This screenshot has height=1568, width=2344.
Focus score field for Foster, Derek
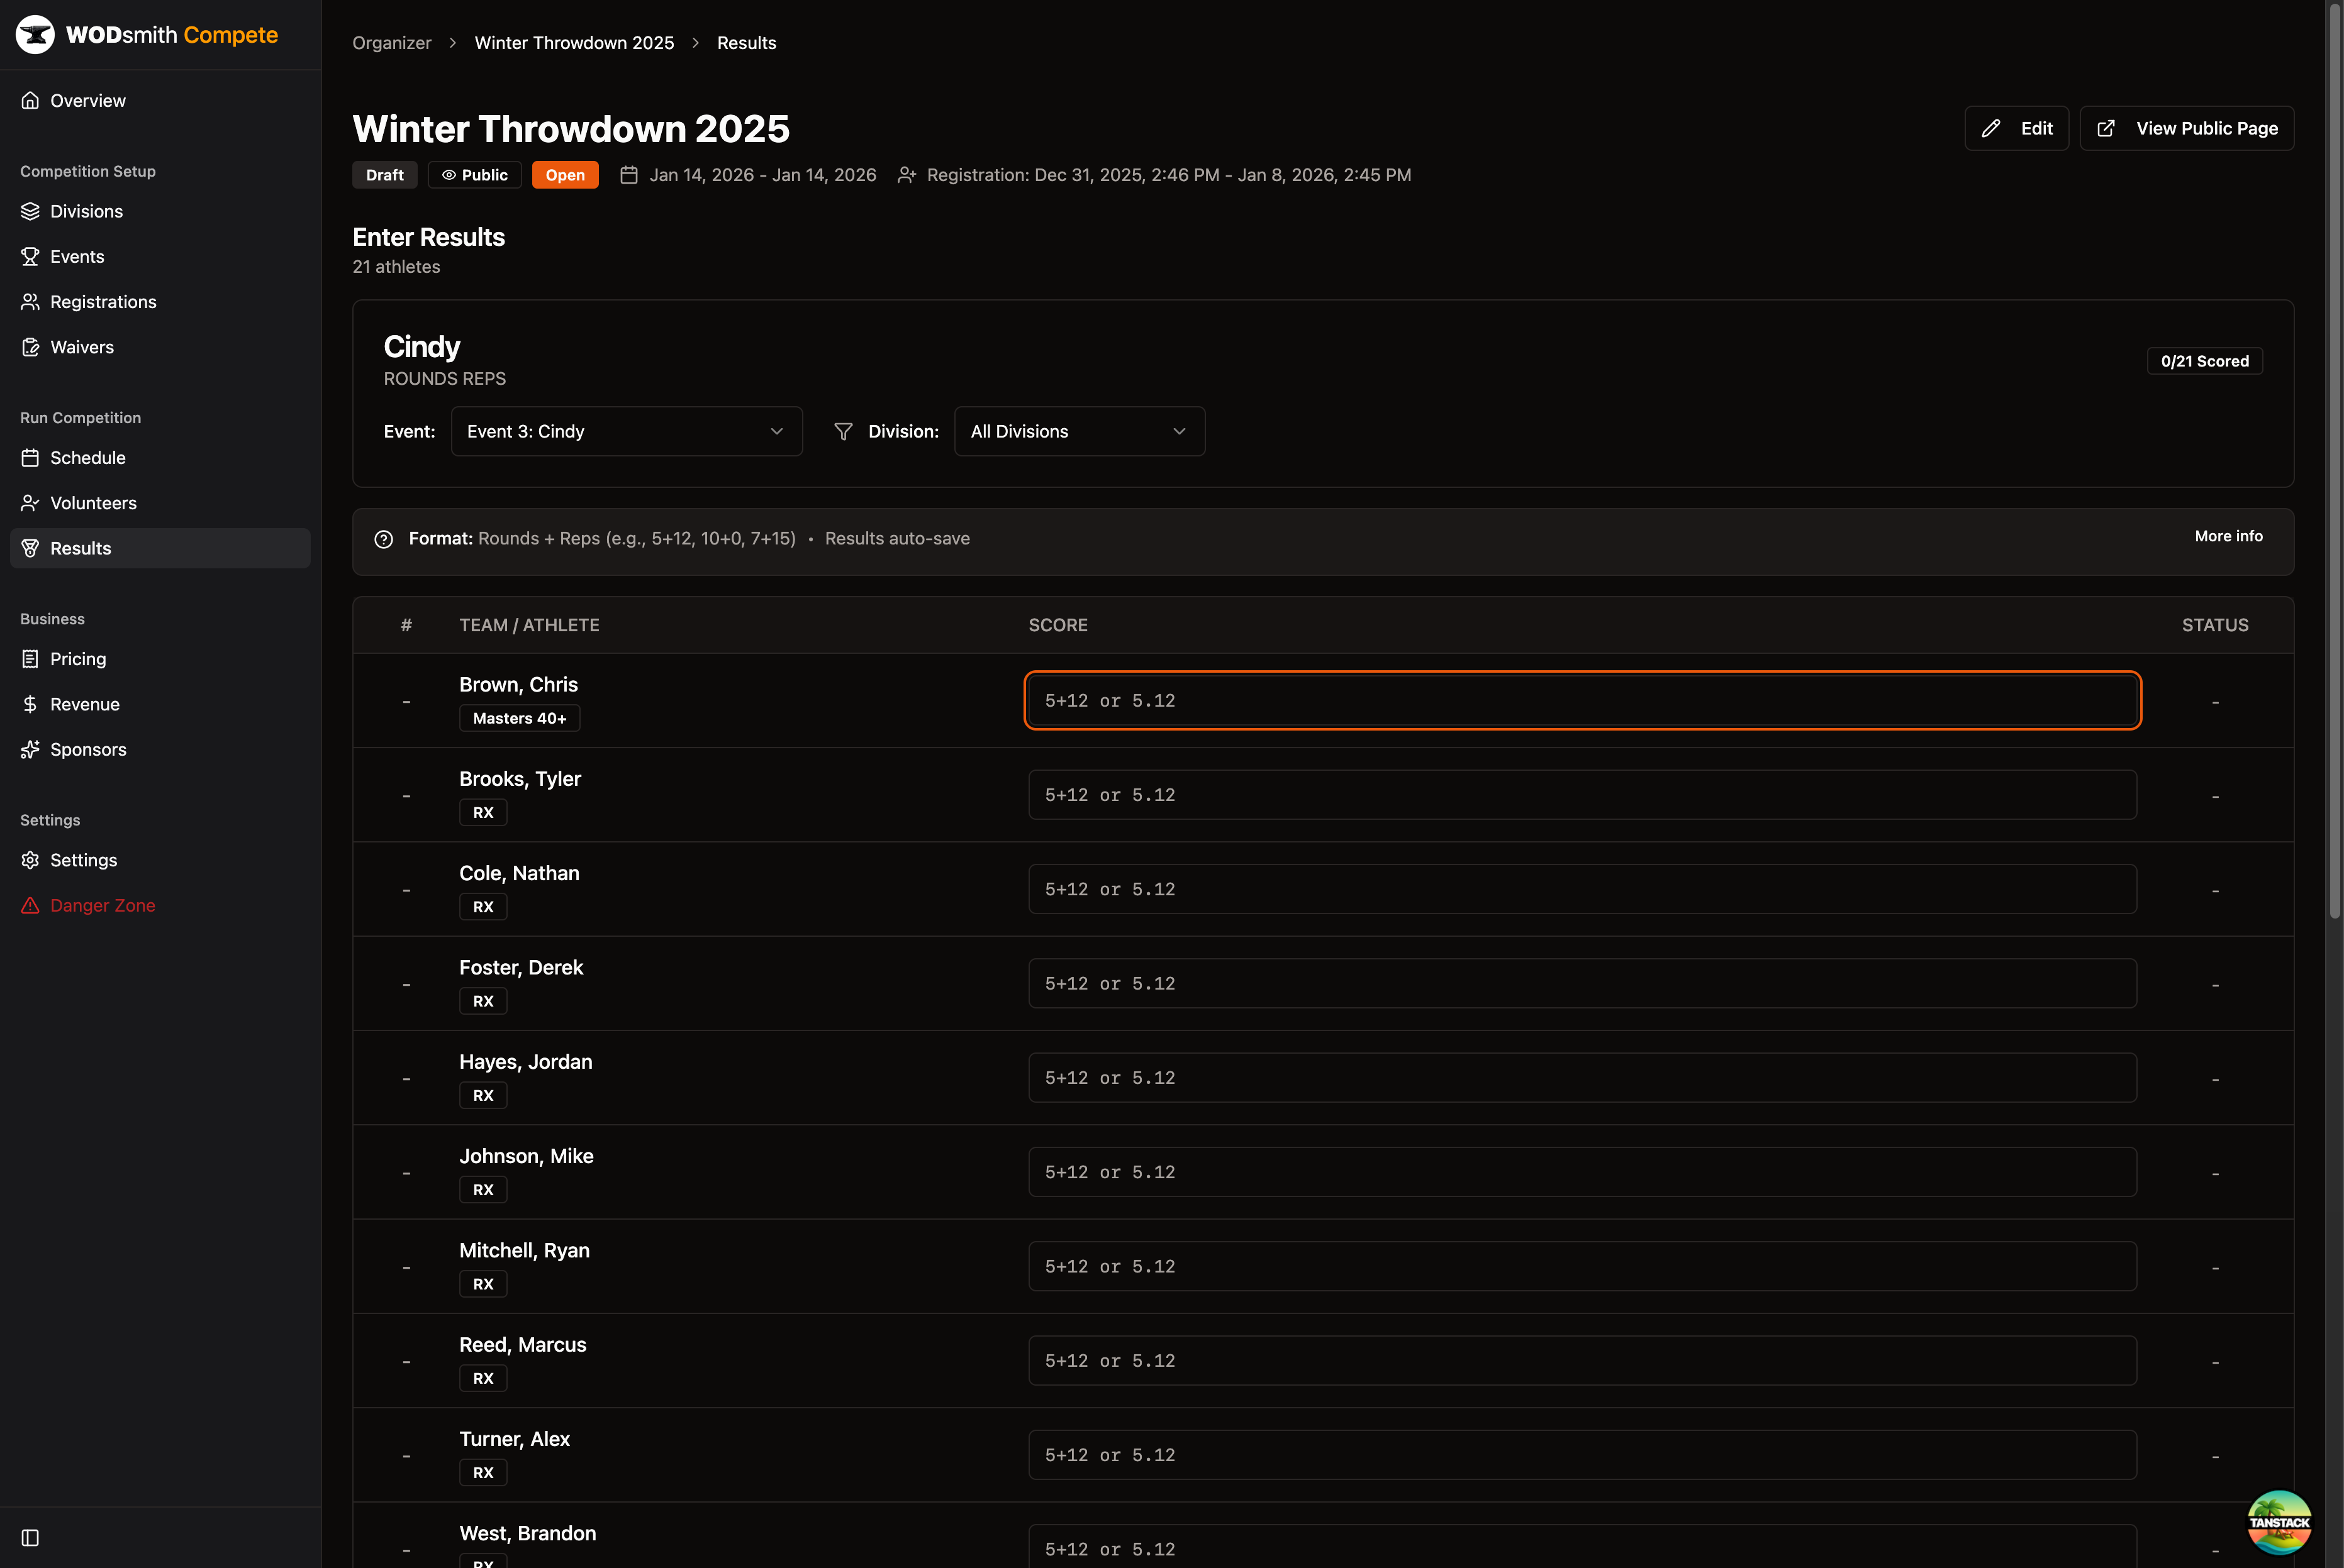1582,983
